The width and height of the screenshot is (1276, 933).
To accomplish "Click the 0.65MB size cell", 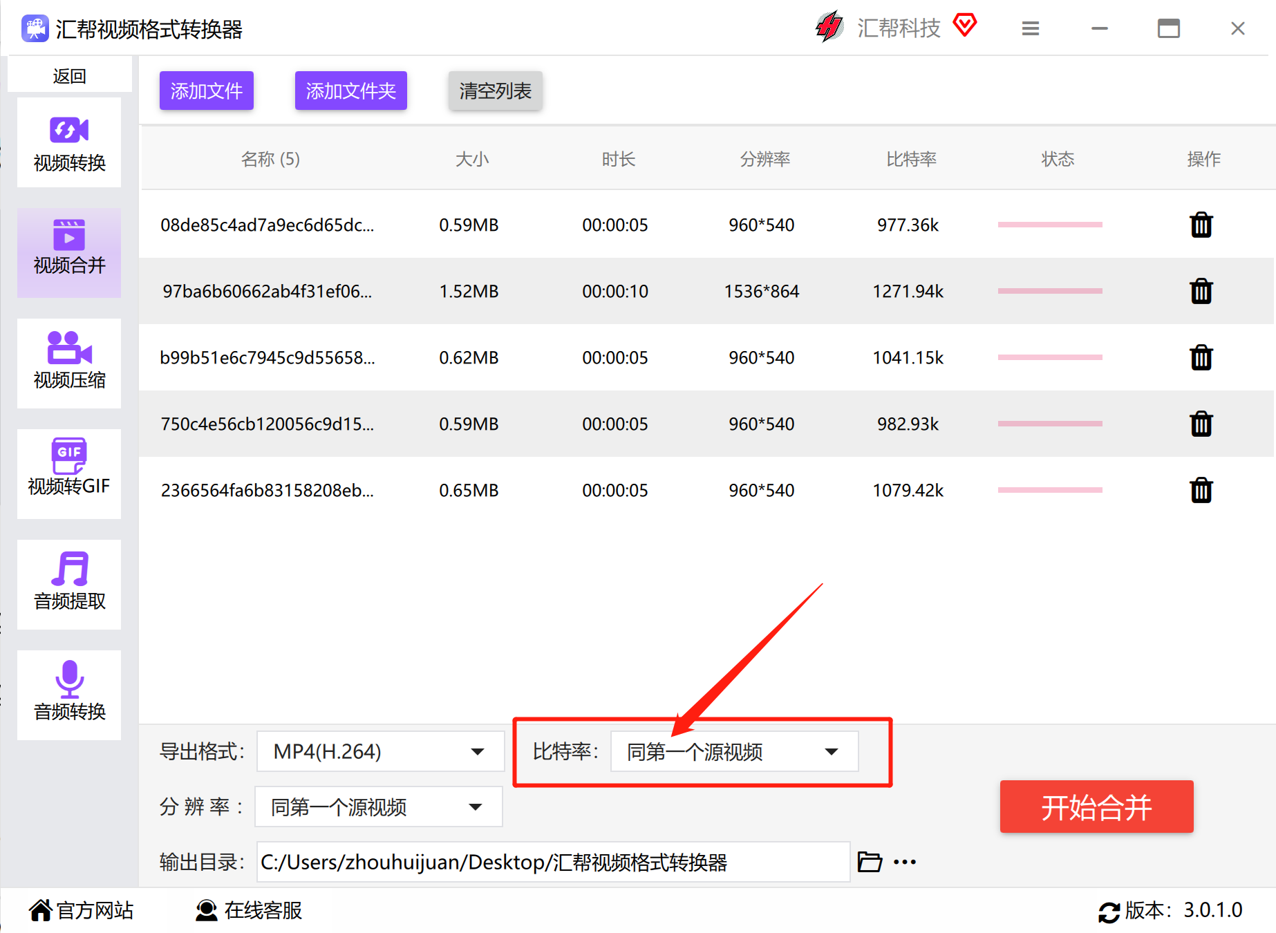I will pyautogui.click(x=469, y=490).
